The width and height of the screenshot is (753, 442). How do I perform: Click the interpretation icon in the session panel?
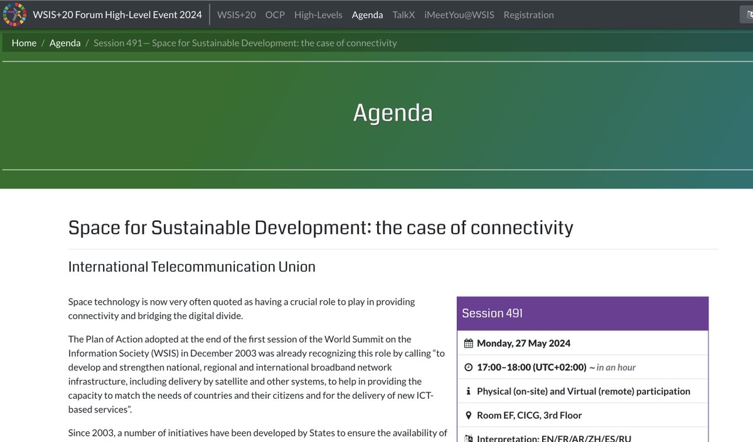click(468, 438)
